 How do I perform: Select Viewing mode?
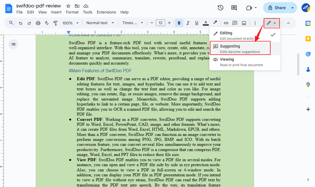(x=245, y=62)
